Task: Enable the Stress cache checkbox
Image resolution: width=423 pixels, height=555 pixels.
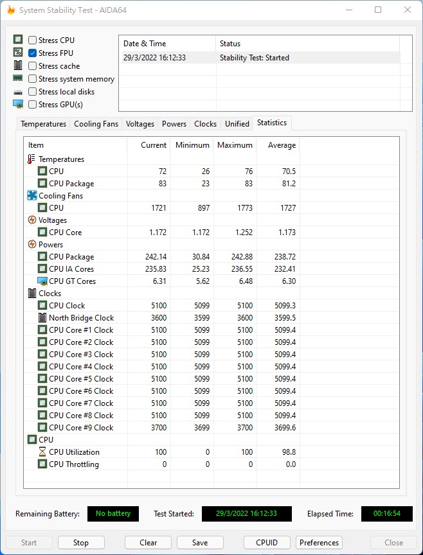Action: point(32,66)
